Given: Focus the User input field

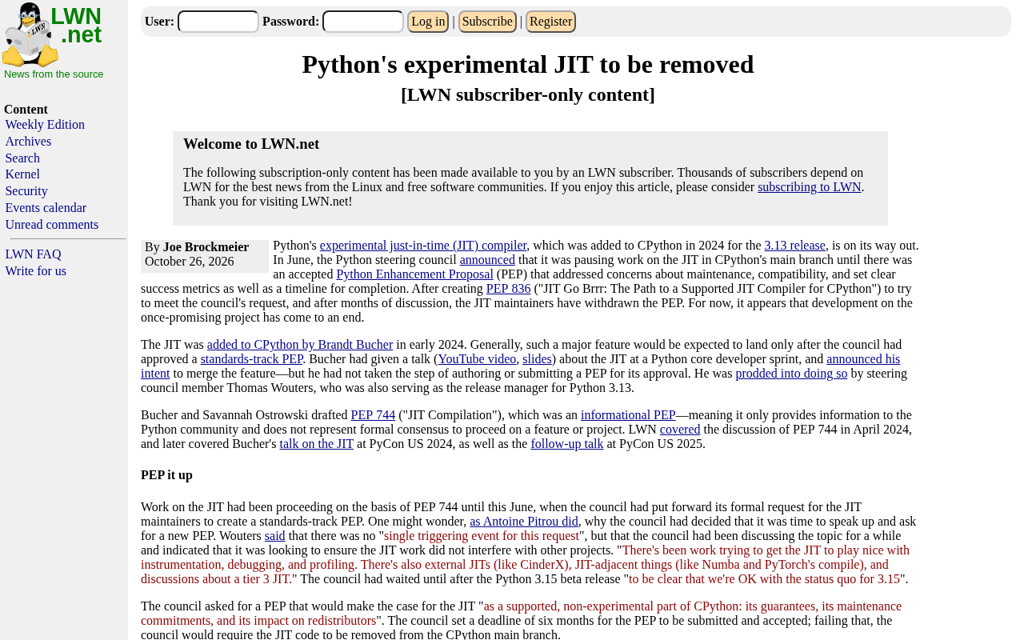Looking at the screenshot, I should coord(218,22).
